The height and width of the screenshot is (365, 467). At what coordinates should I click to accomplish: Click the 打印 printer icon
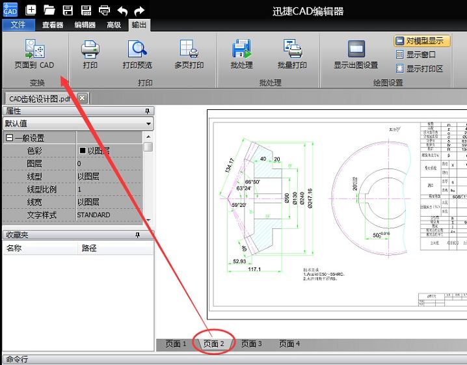tap(90, 49)
